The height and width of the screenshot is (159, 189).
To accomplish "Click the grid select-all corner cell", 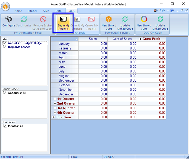I will [x=65, y=39].
